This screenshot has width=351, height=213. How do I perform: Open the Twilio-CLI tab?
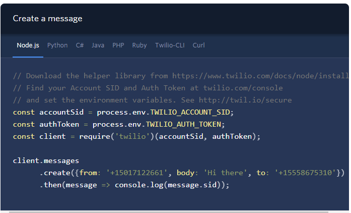point(170,45)
